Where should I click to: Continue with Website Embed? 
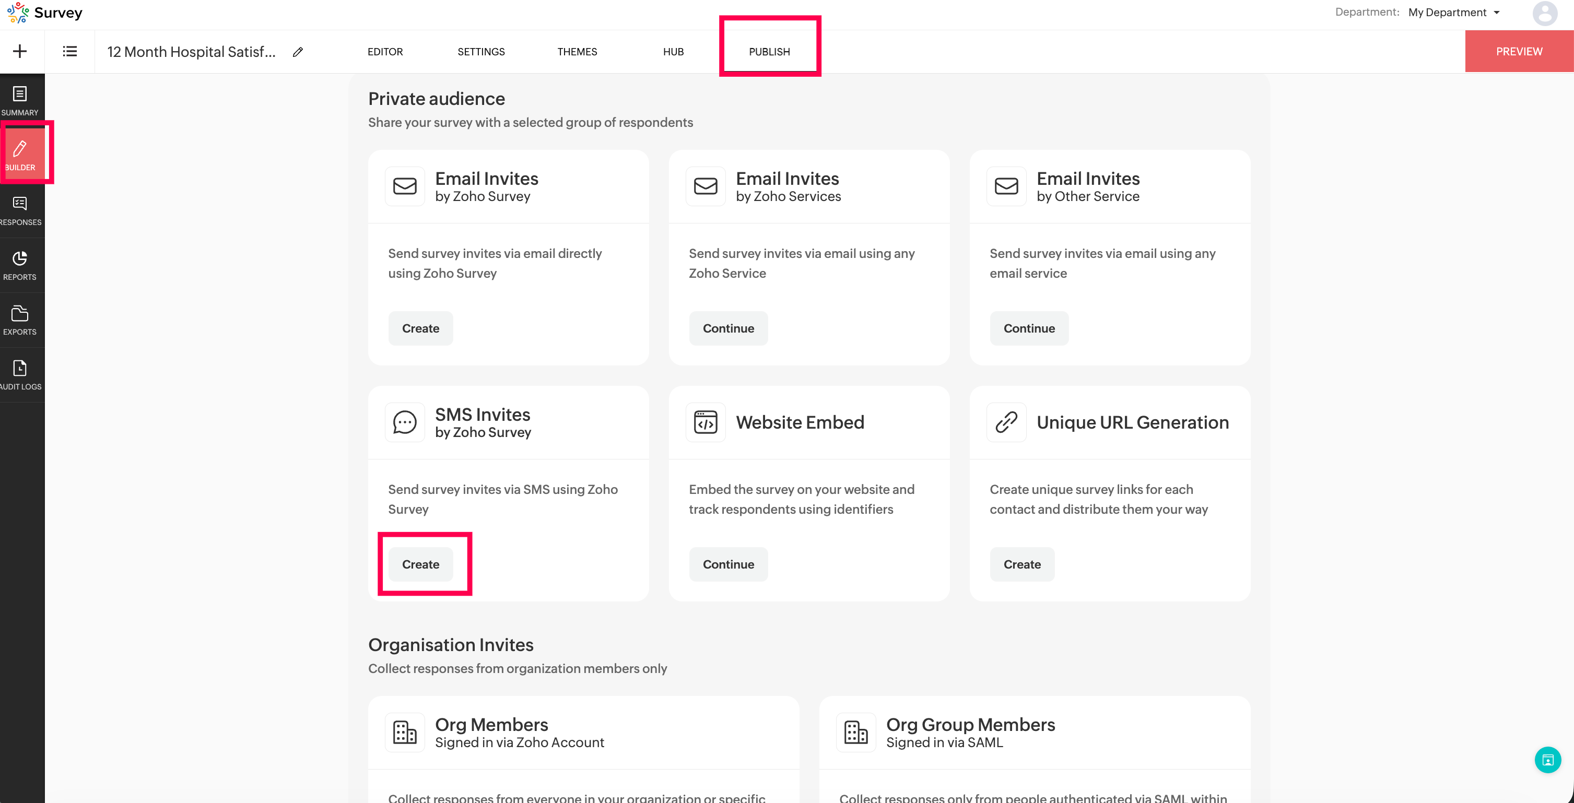729,564
